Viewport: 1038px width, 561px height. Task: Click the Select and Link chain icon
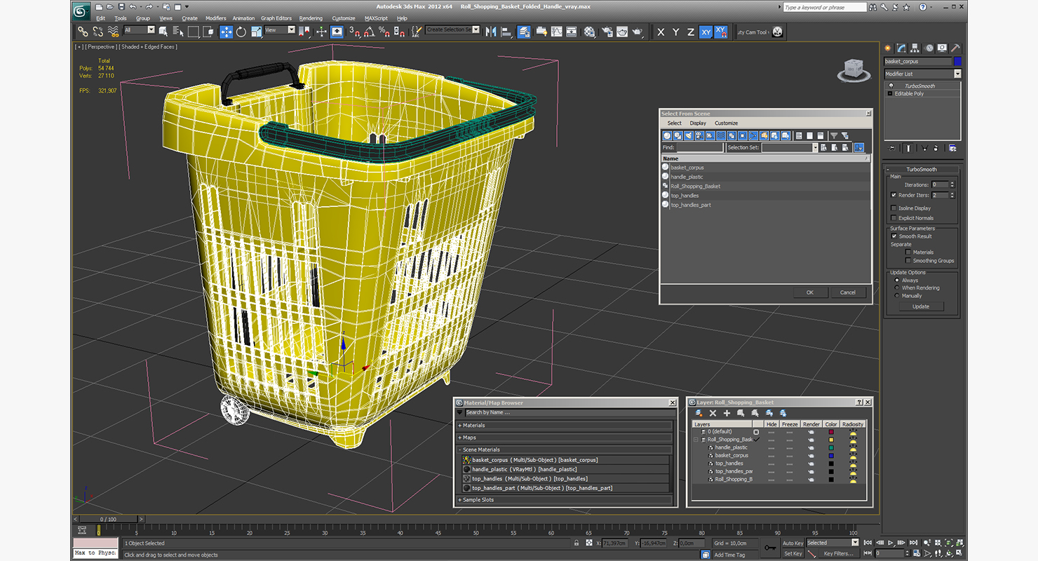point(83,32)
